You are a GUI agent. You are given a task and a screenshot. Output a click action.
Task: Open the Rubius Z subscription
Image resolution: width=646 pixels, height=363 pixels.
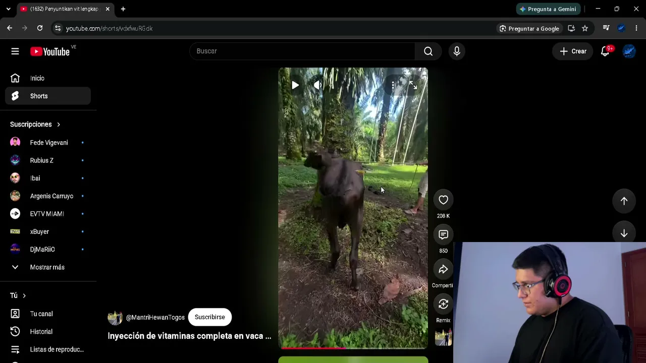(x=48, y=160)
